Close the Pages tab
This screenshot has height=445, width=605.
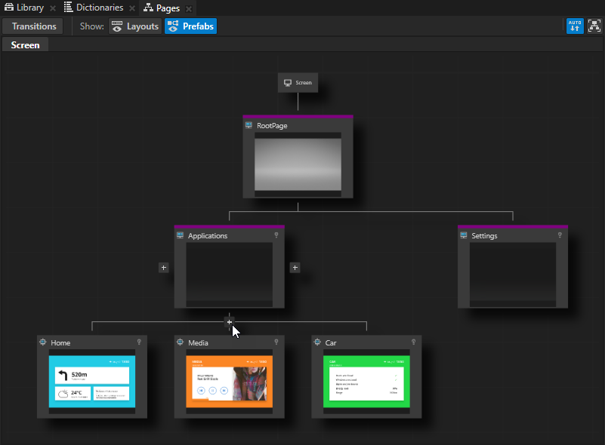(x=188, y=8)
